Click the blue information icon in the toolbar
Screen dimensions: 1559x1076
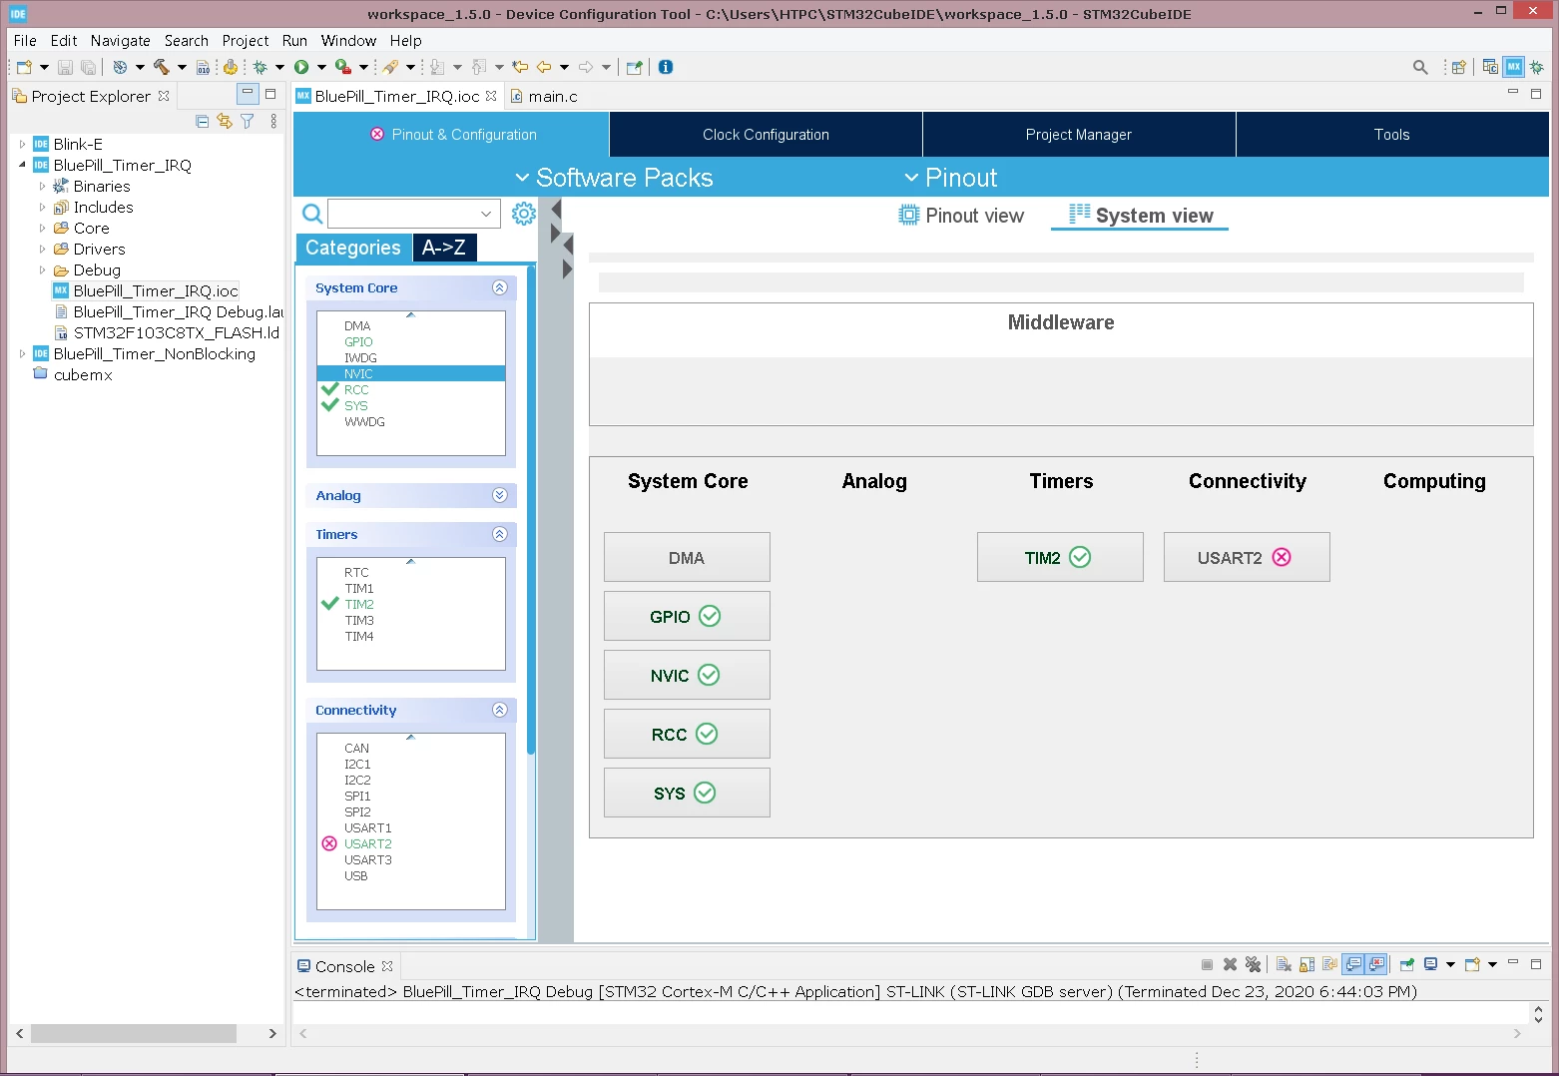[666, 67]
